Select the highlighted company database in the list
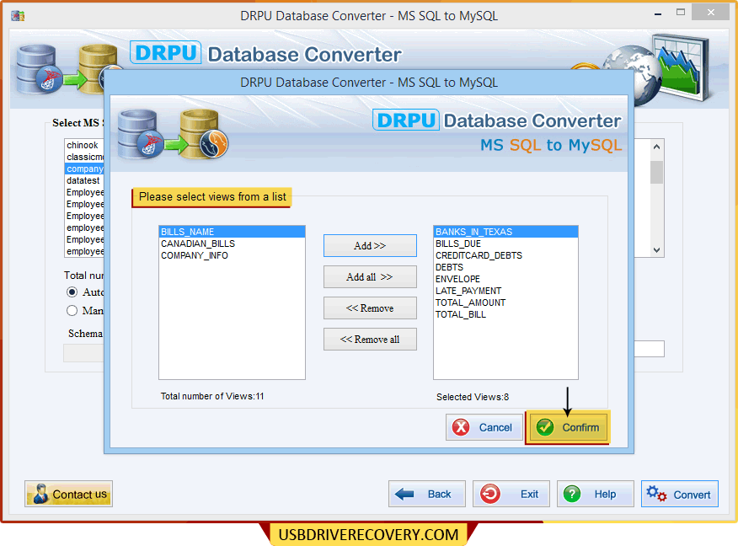The height and width of the screenshot is (546, 738). (84, 169)
